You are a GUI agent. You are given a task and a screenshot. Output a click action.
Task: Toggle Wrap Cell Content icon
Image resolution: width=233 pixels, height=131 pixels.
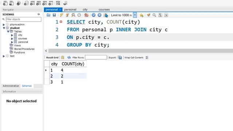[x=147, y=57]
